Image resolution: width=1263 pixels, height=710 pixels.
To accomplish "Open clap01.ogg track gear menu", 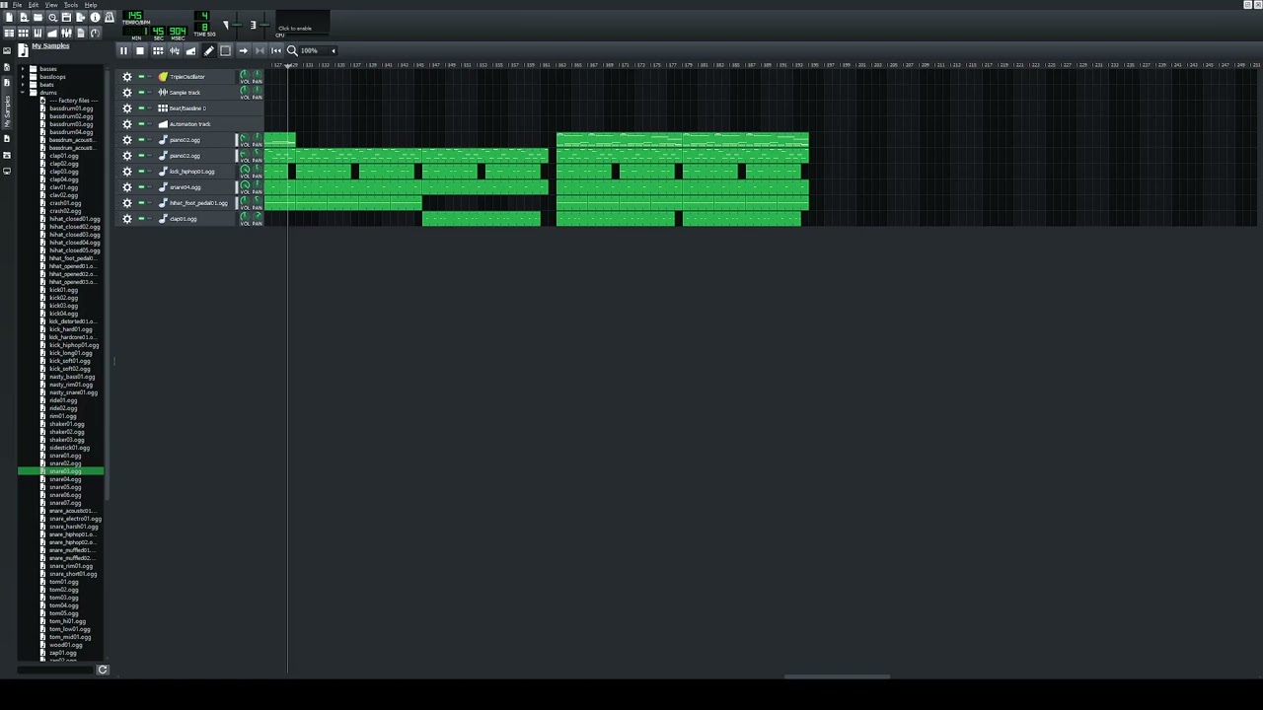I will [127, 219].
